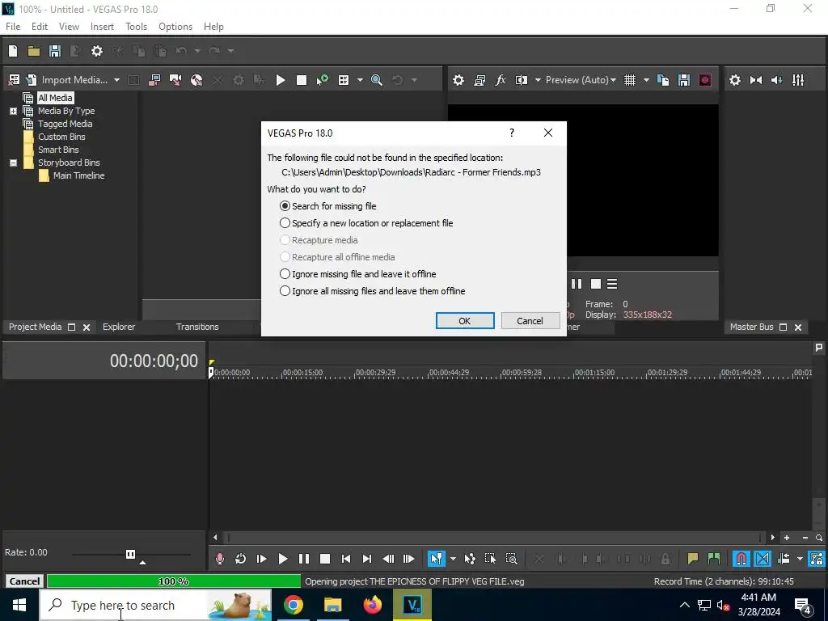
Task: Click the green 100% progress bar
Action: 174,581
